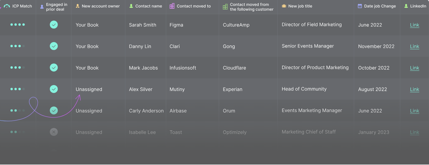
Task: Click the New job title briefcase icon
Action: [x=284, y=6]
